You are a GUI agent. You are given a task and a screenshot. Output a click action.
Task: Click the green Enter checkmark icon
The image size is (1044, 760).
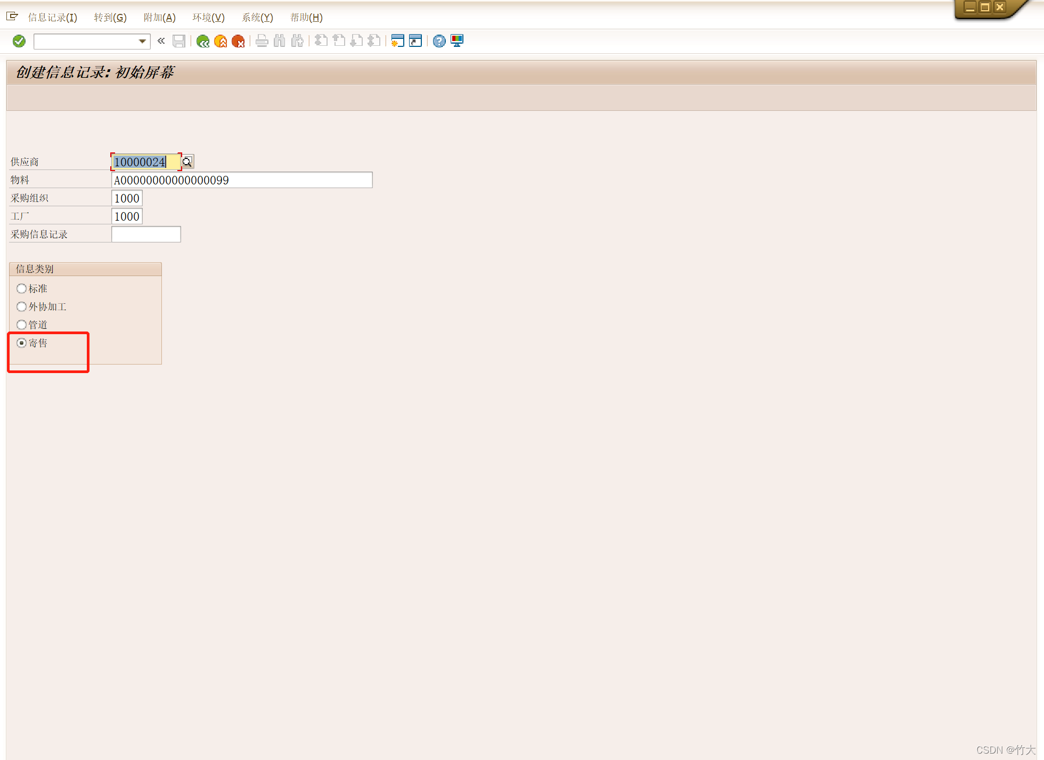click(19, 41)
